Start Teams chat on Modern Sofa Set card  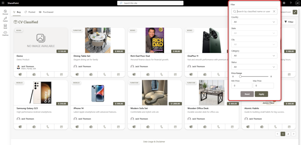point(134,127)
